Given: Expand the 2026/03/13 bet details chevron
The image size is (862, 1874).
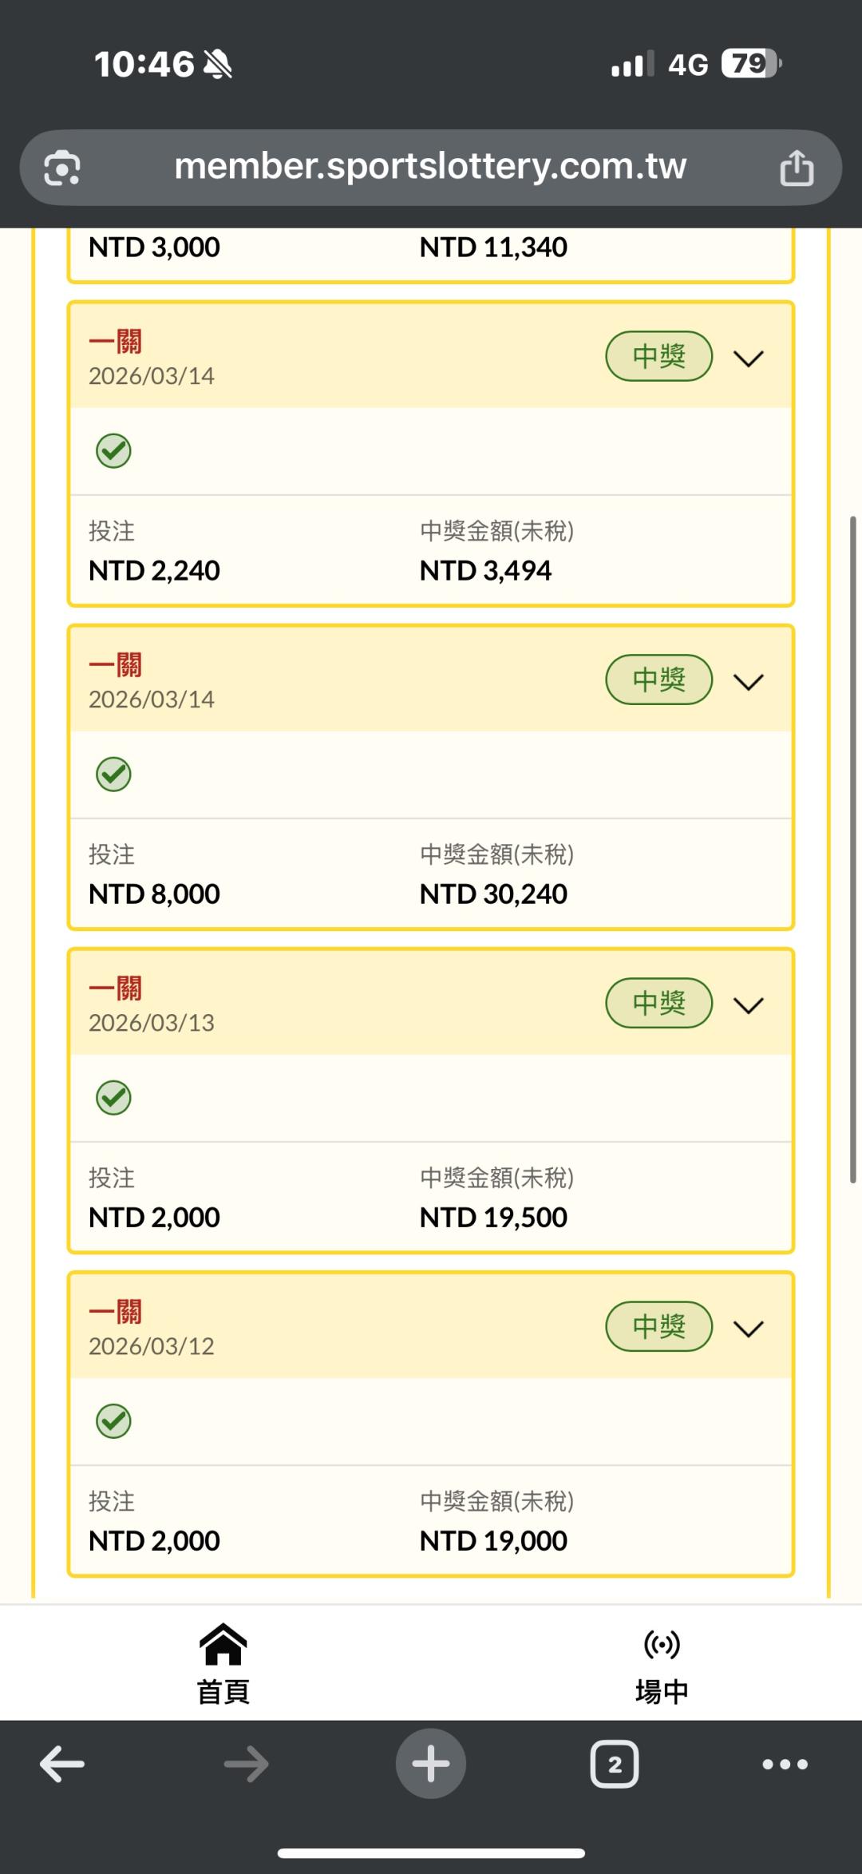Looking at the screenshot, I should (749, 1005).
